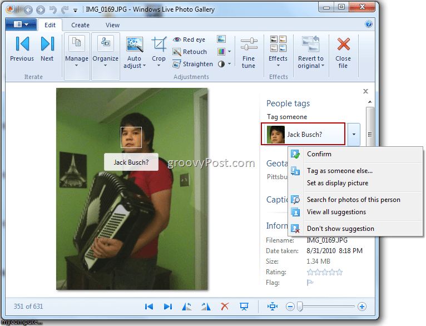Image resolution: width=426 pixels, height=326 pixels.
Task: Switch to the View tab
Action: (112, 25)
